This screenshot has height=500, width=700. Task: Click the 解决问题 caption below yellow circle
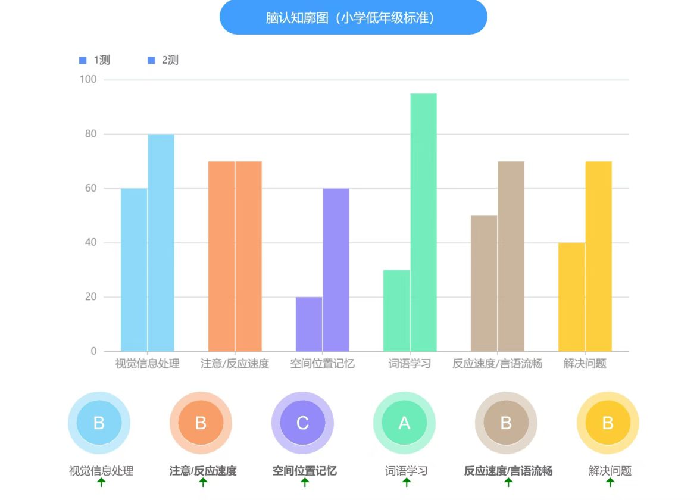[610, 471]
